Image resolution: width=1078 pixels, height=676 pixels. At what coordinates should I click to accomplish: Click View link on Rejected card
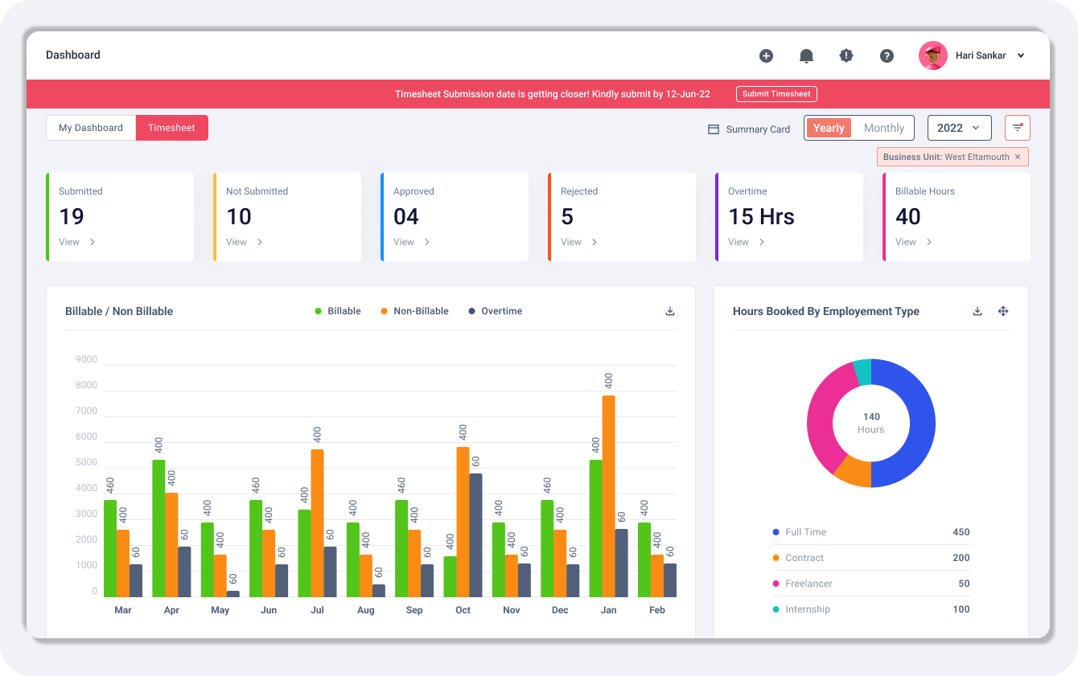[571, 242]
